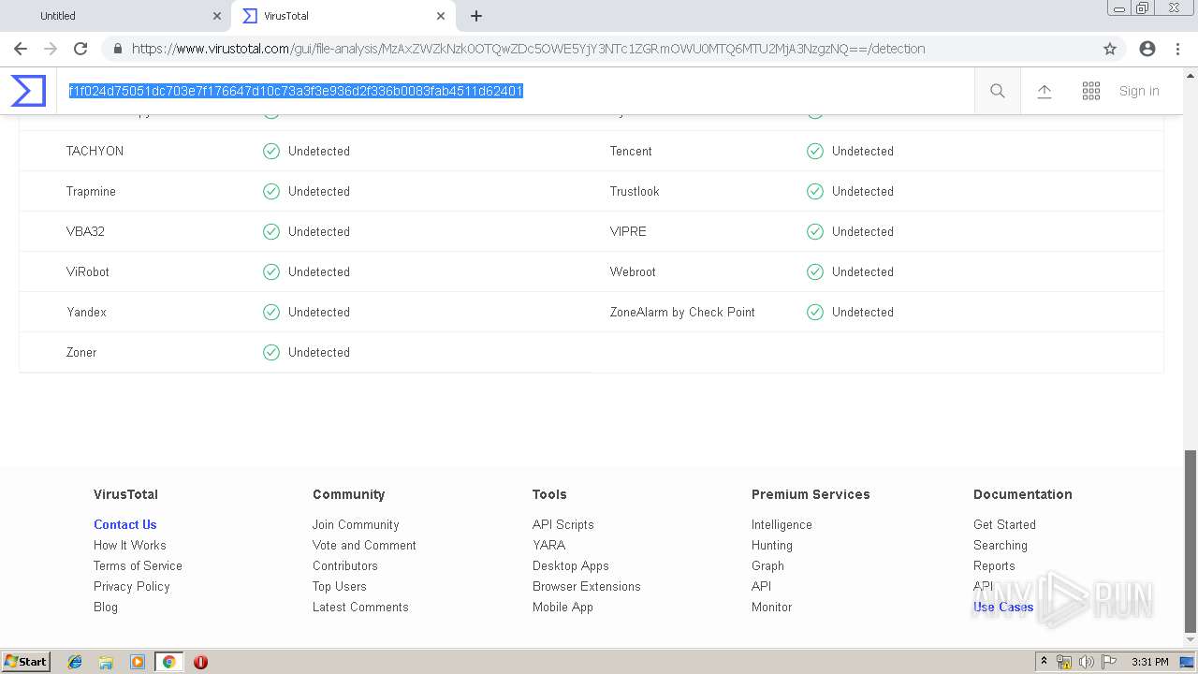Open the Privacy Policy link
The image size is (1198, 674).
(132, 586)
